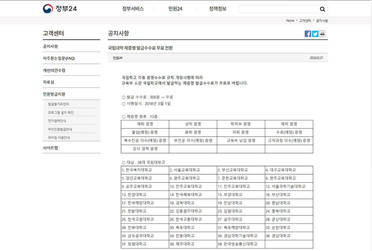Open the 민원24 menu
Screen dimensions: 372x251
[x=175, y=9]
